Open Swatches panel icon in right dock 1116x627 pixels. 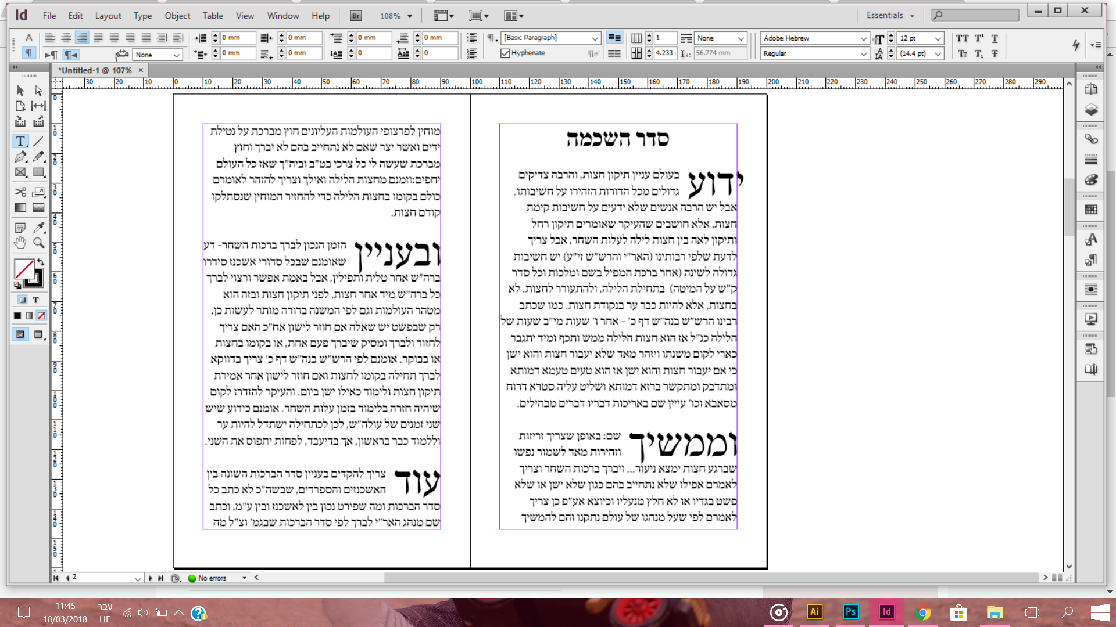tap(1091, 210)
